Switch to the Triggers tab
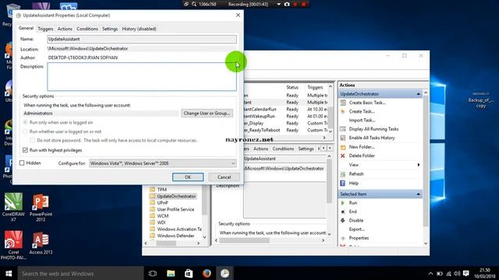499x280 pixels. tap(45, 29)
